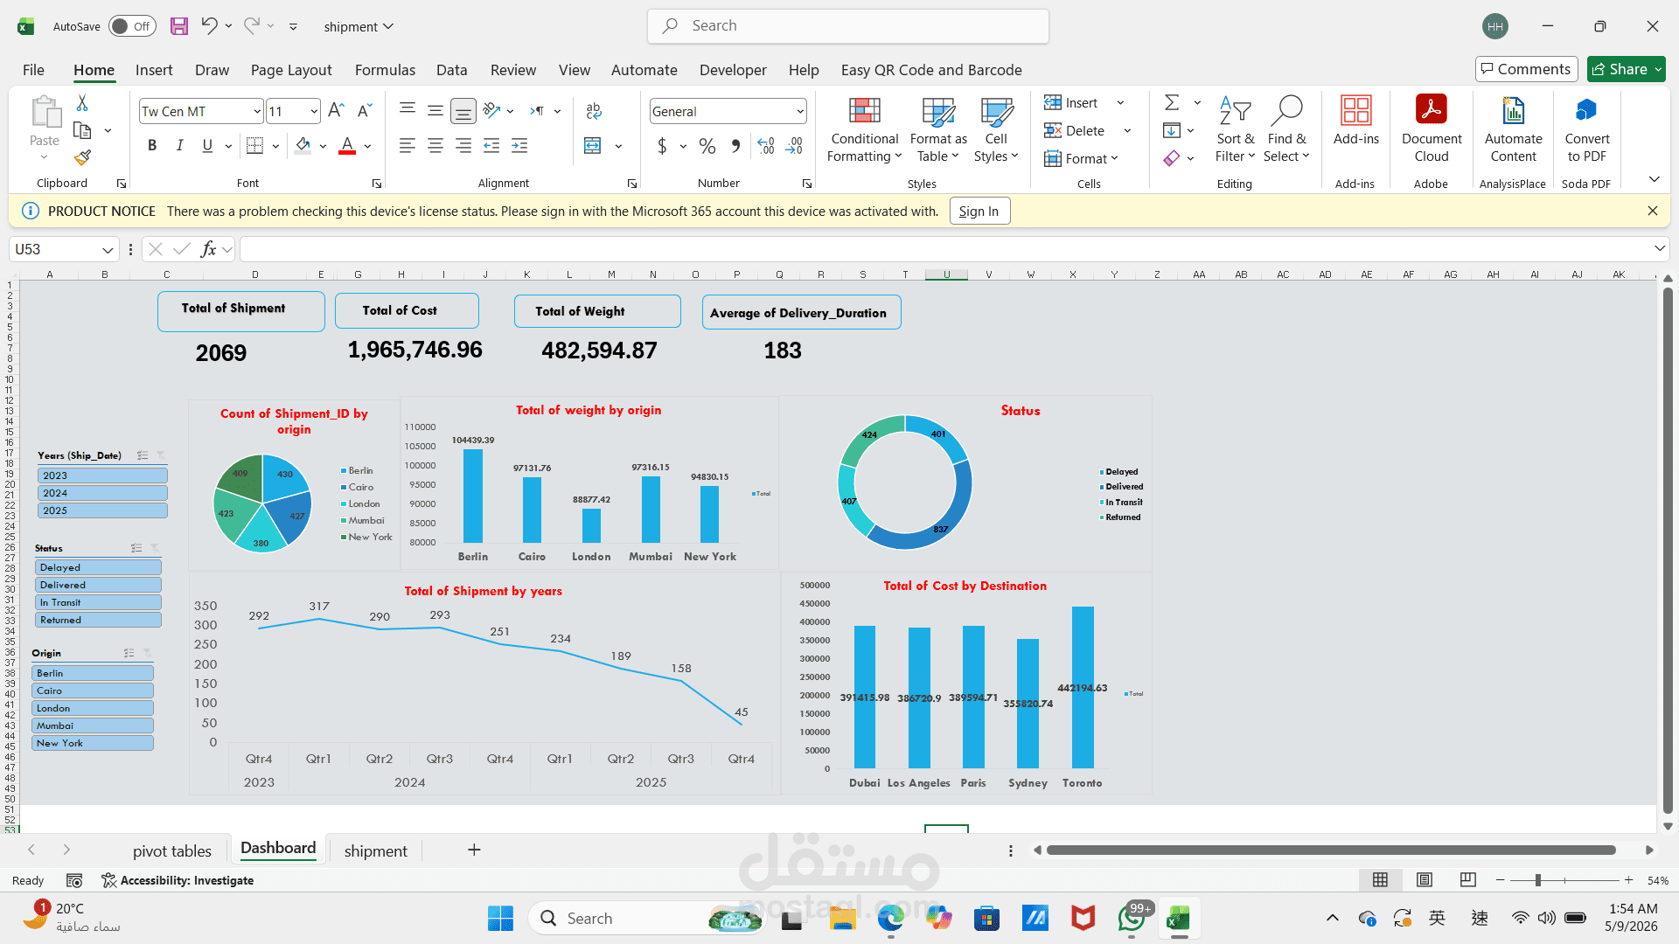
Task: Add a new sheet with plus button
Action: [474, 850]
